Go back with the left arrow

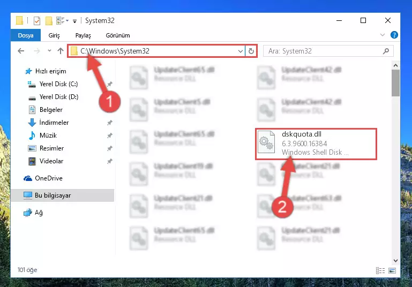click(21, 51)
